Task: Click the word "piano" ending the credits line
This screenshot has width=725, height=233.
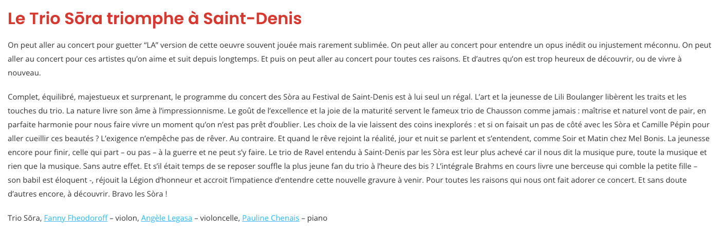Action: tap(317, 218)
